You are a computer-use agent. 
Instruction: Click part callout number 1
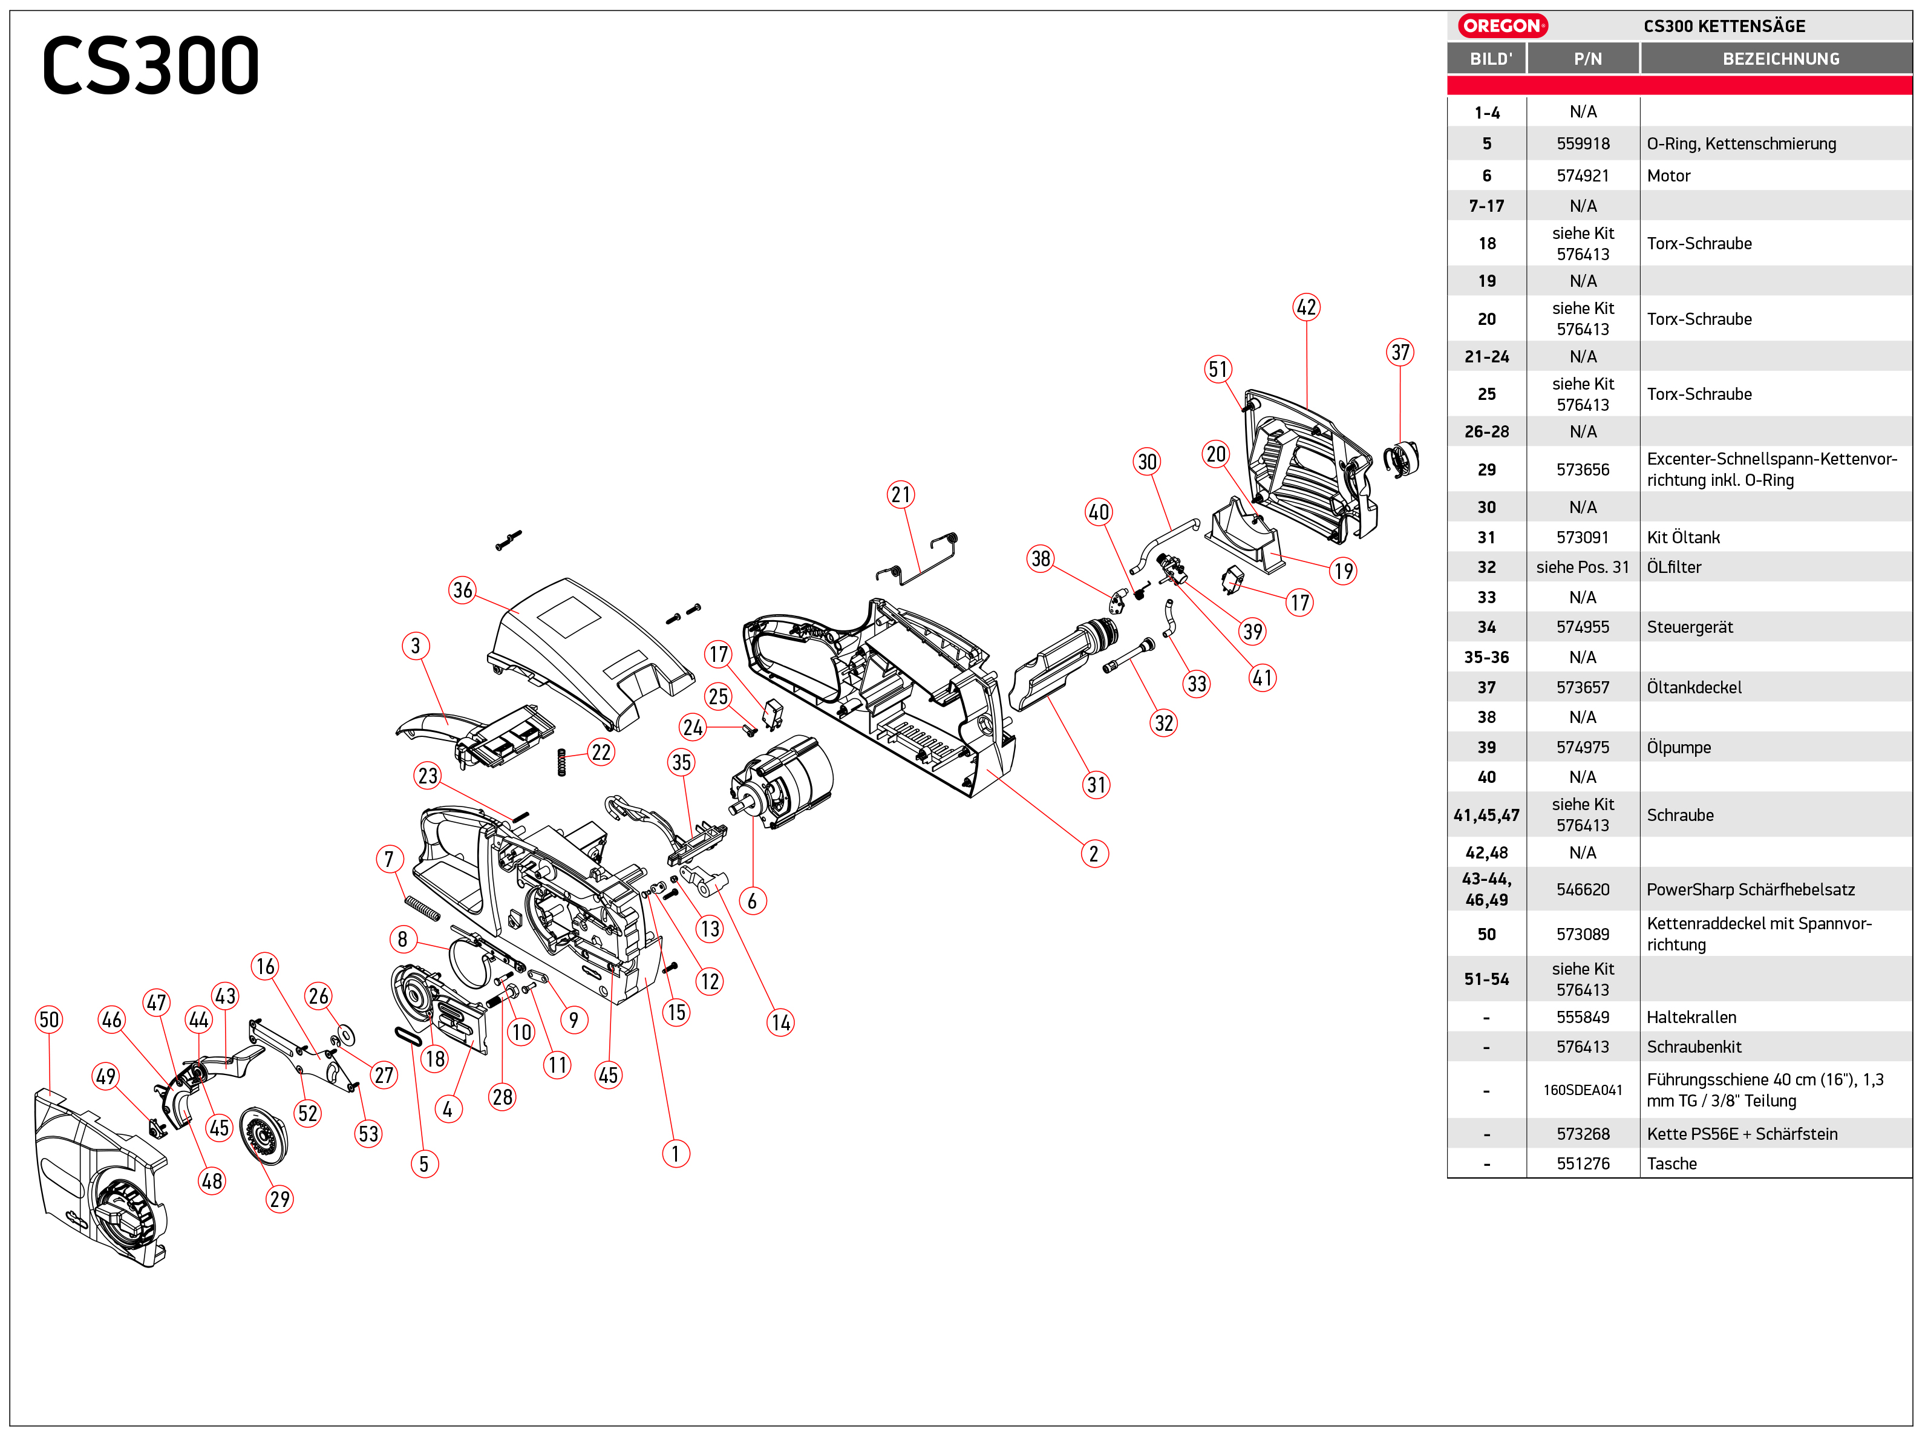point(676,1154)
